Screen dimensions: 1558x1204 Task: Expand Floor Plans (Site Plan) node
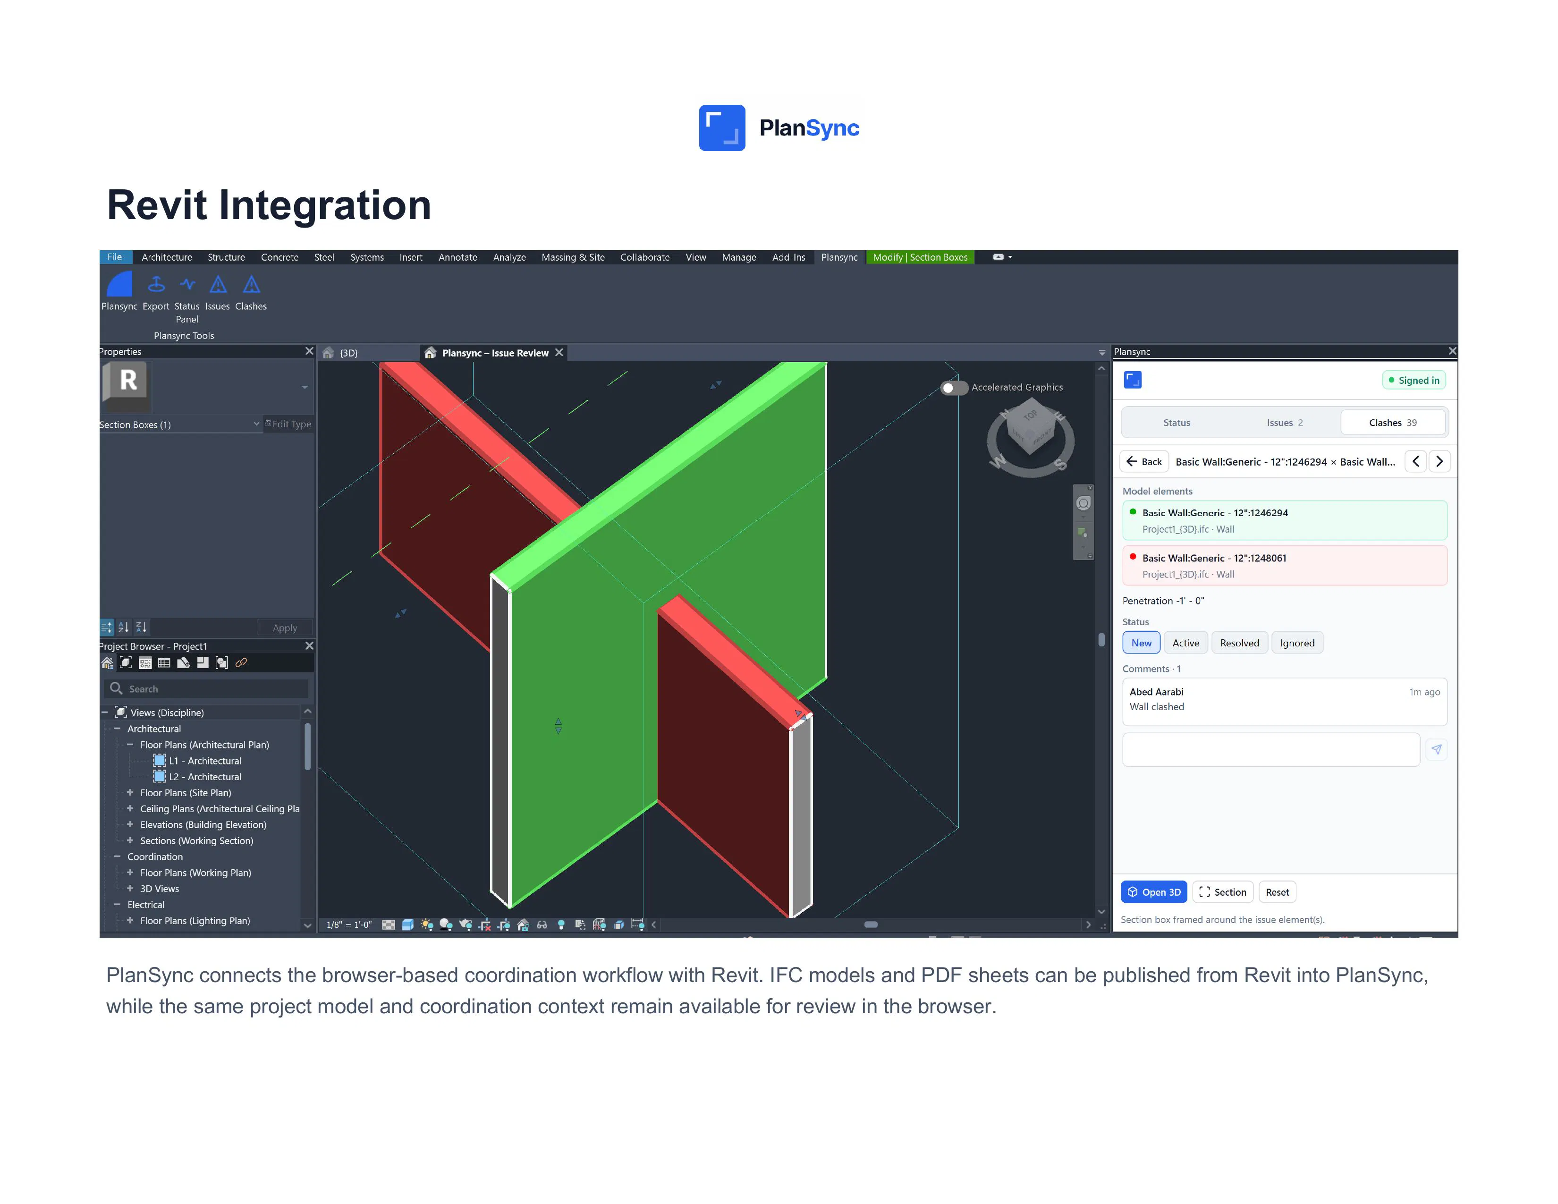pos(130,792)
